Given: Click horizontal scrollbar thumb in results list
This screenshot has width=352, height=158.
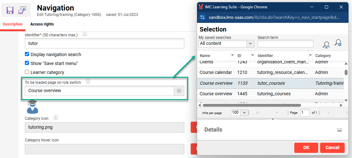Looking at the screenshot, I should (252, 105).
